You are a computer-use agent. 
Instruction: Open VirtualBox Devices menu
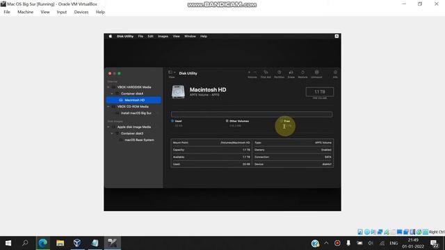(x=81, y=12)
